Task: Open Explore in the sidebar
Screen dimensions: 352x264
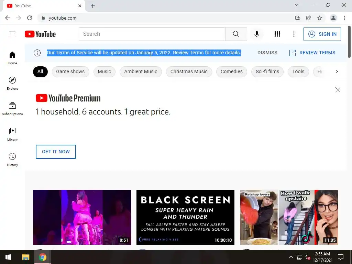Action: click(12, 83)
